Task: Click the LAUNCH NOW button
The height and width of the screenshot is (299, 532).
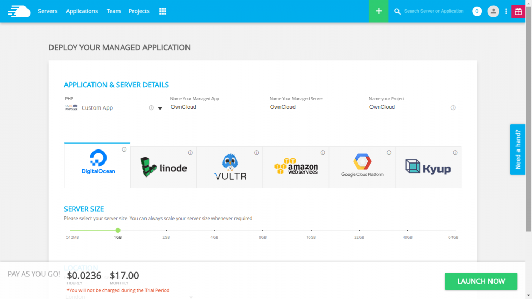Action: coord(481,281)
